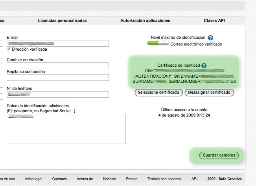Open the Aviso legal footer link

pyautogui.click(x=33, y=179)
